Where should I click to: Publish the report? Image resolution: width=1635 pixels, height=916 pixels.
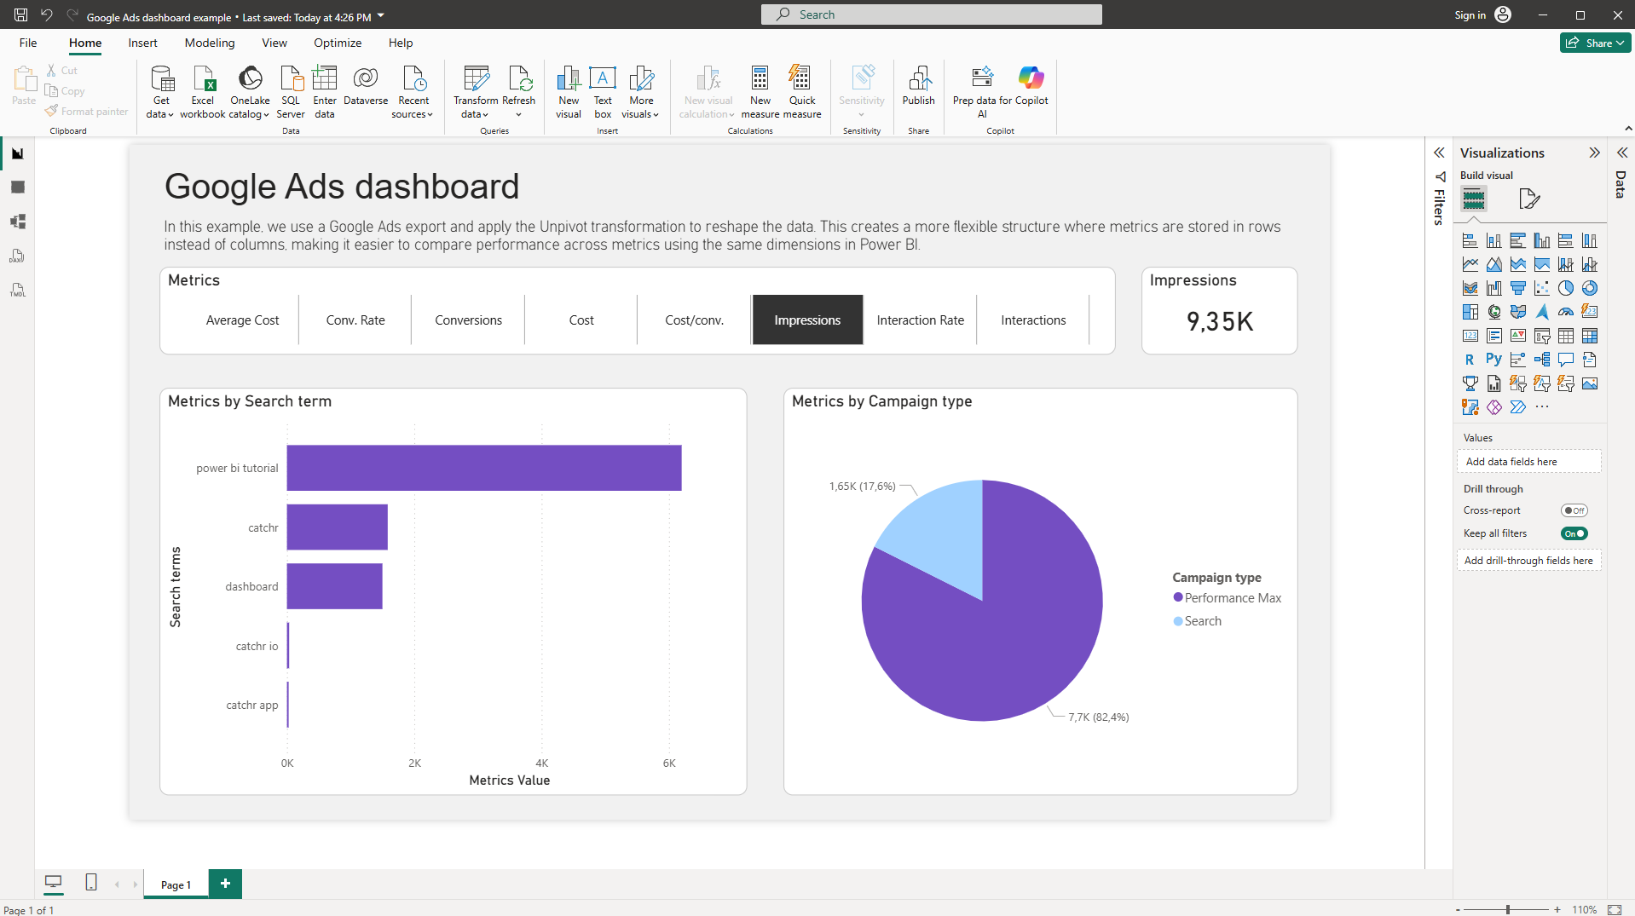(918, 89)
